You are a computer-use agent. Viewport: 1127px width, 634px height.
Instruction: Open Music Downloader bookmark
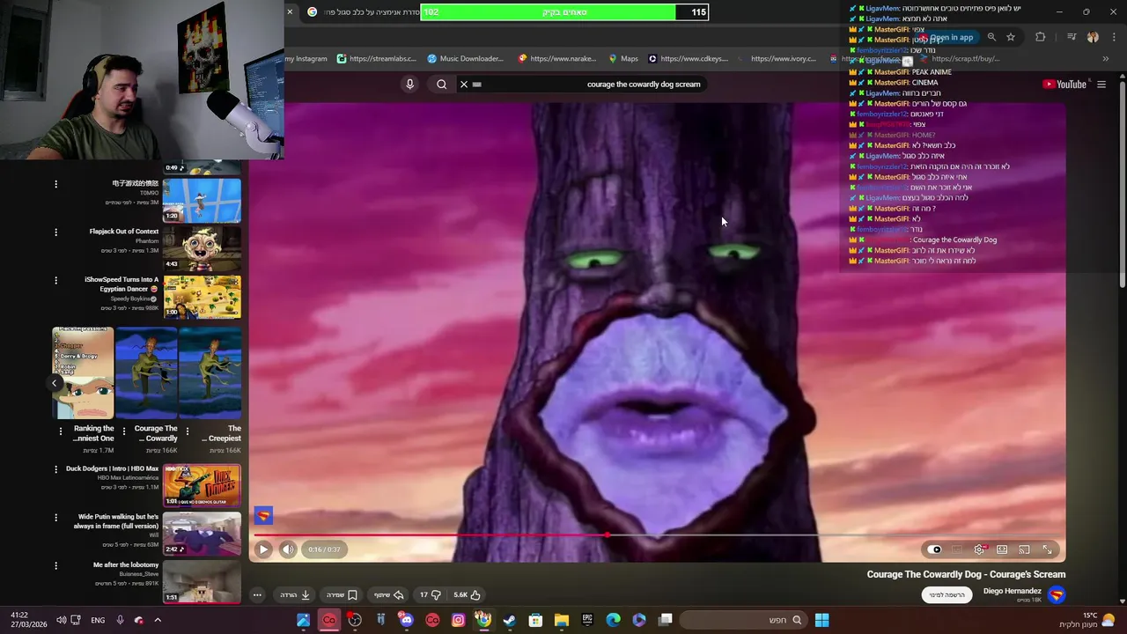tap(465, 59)
